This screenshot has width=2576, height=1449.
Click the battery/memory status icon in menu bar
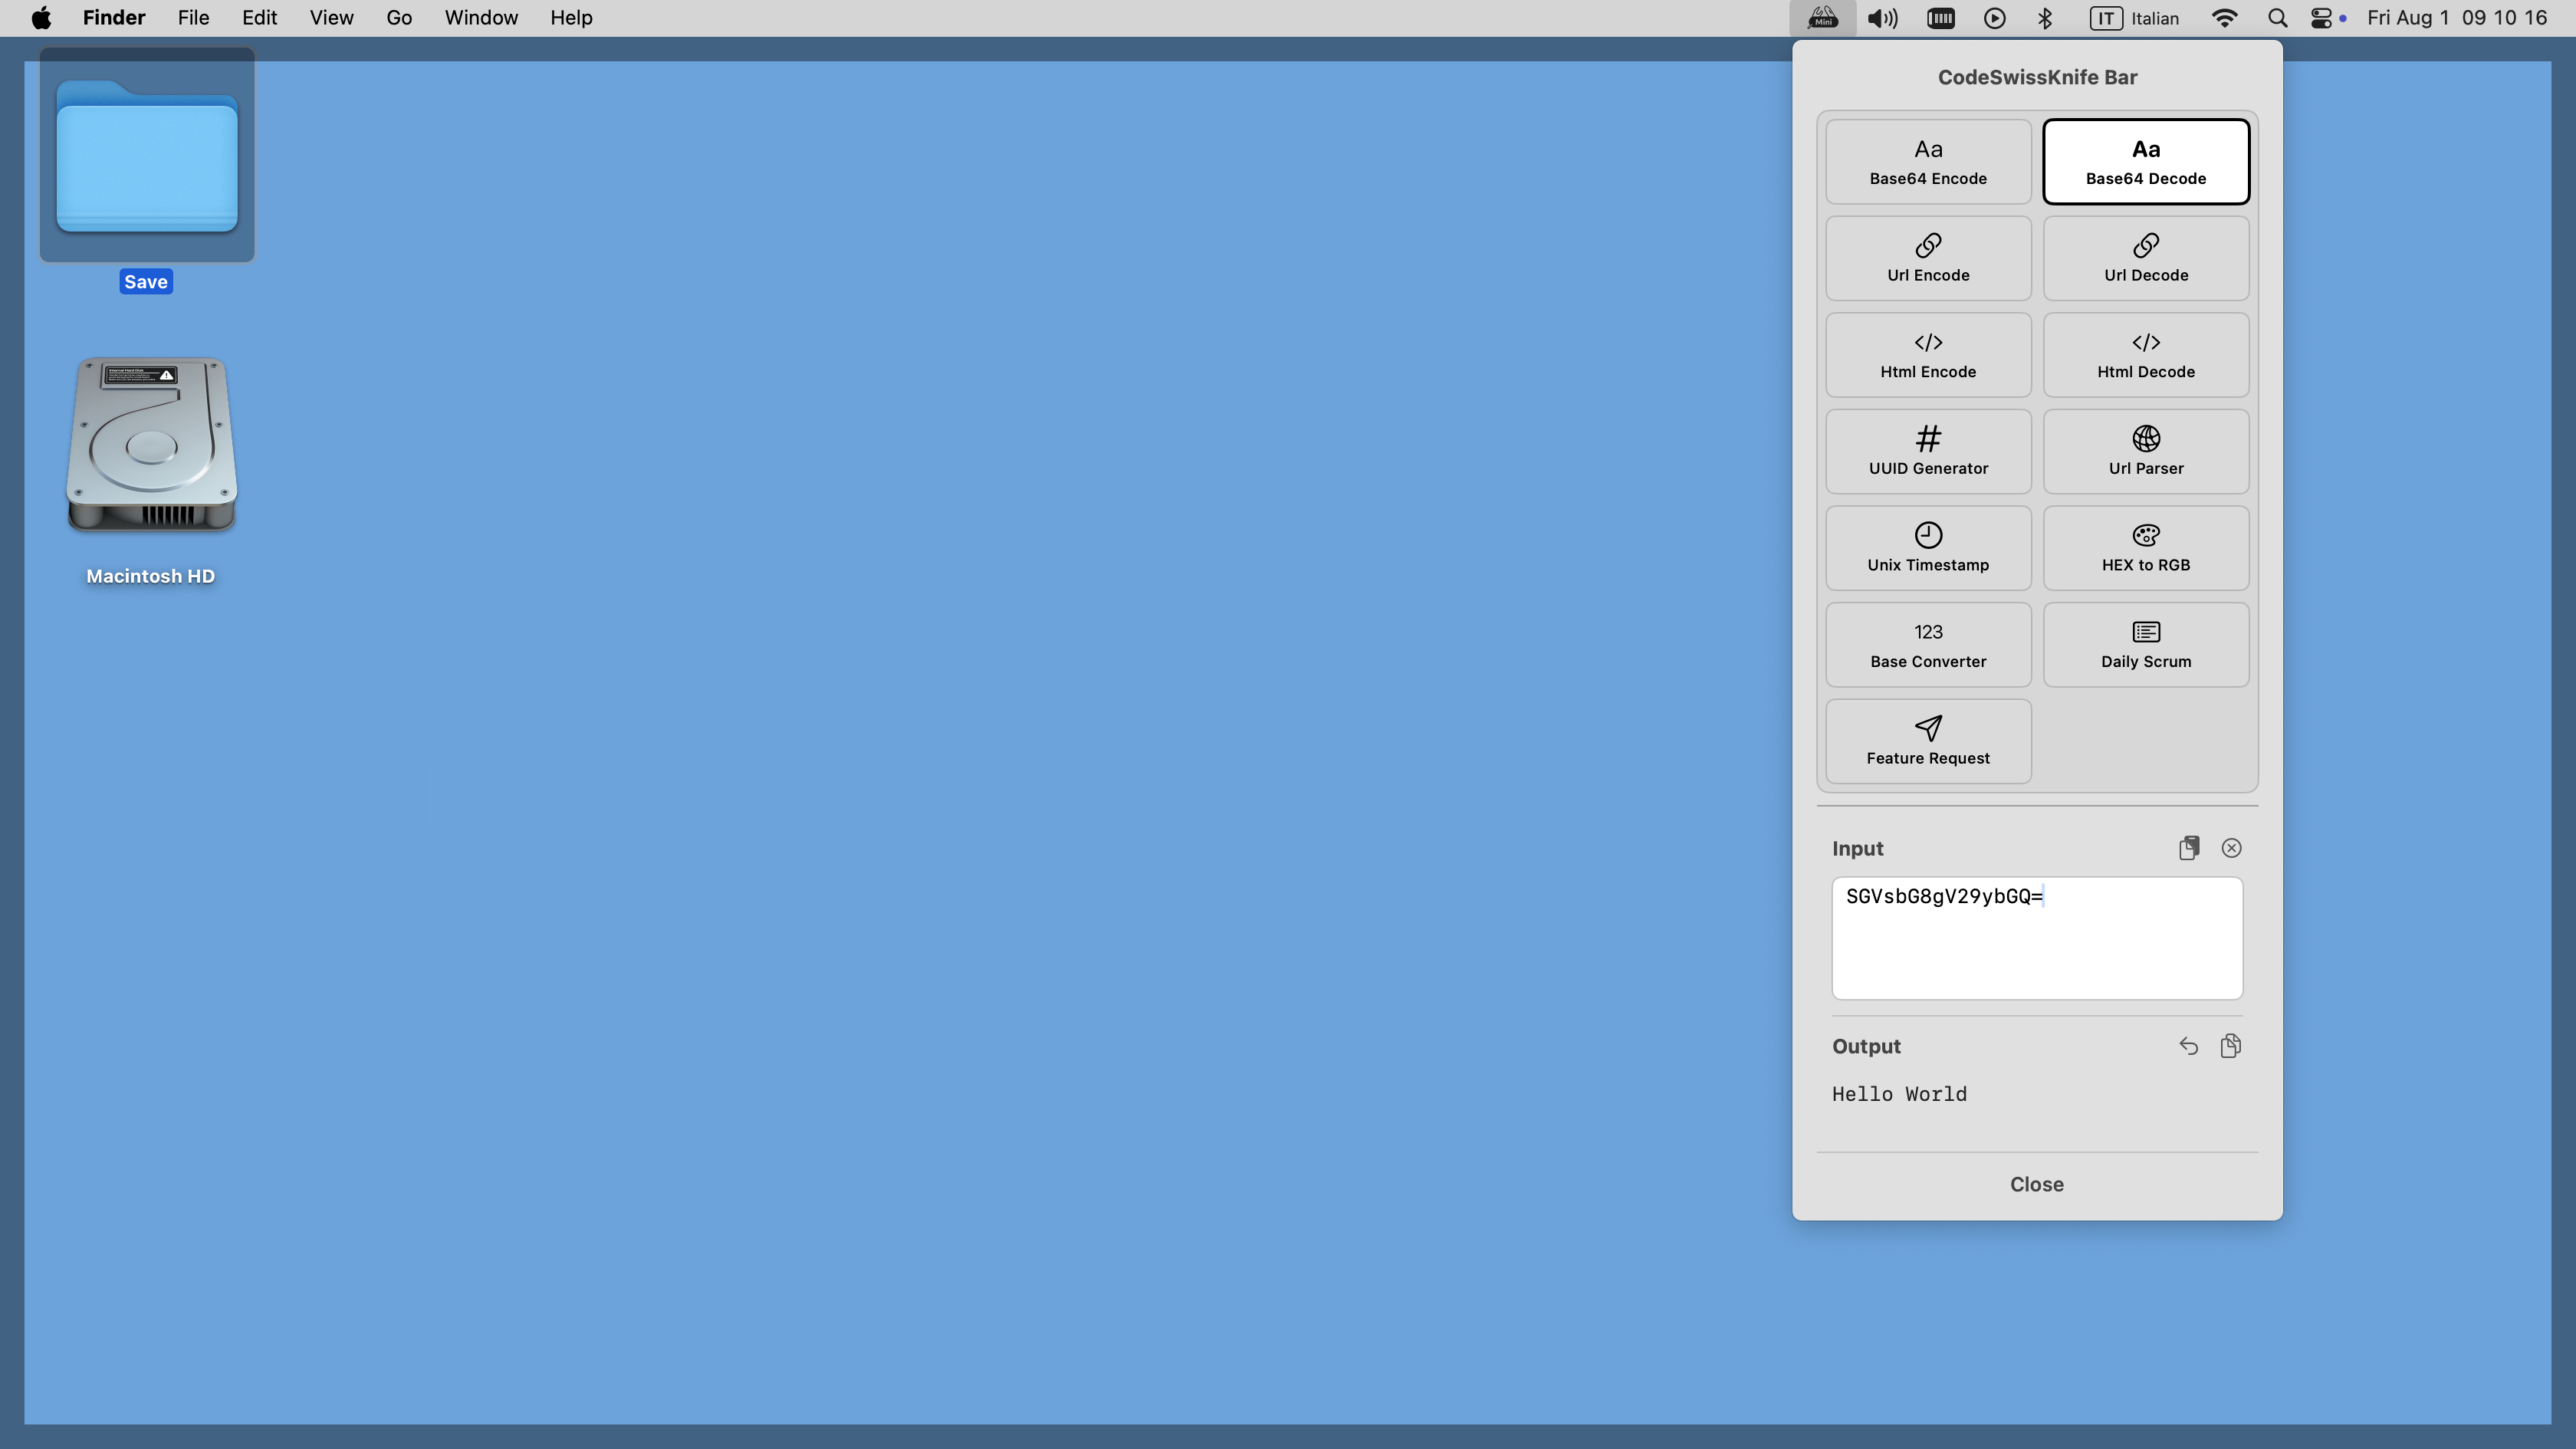[x=1940, y=18]
